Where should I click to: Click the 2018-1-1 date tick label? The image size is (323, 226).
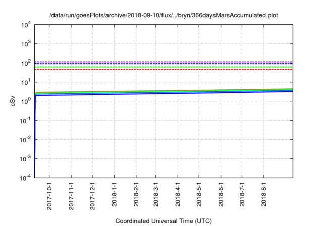tap(115, 194)
